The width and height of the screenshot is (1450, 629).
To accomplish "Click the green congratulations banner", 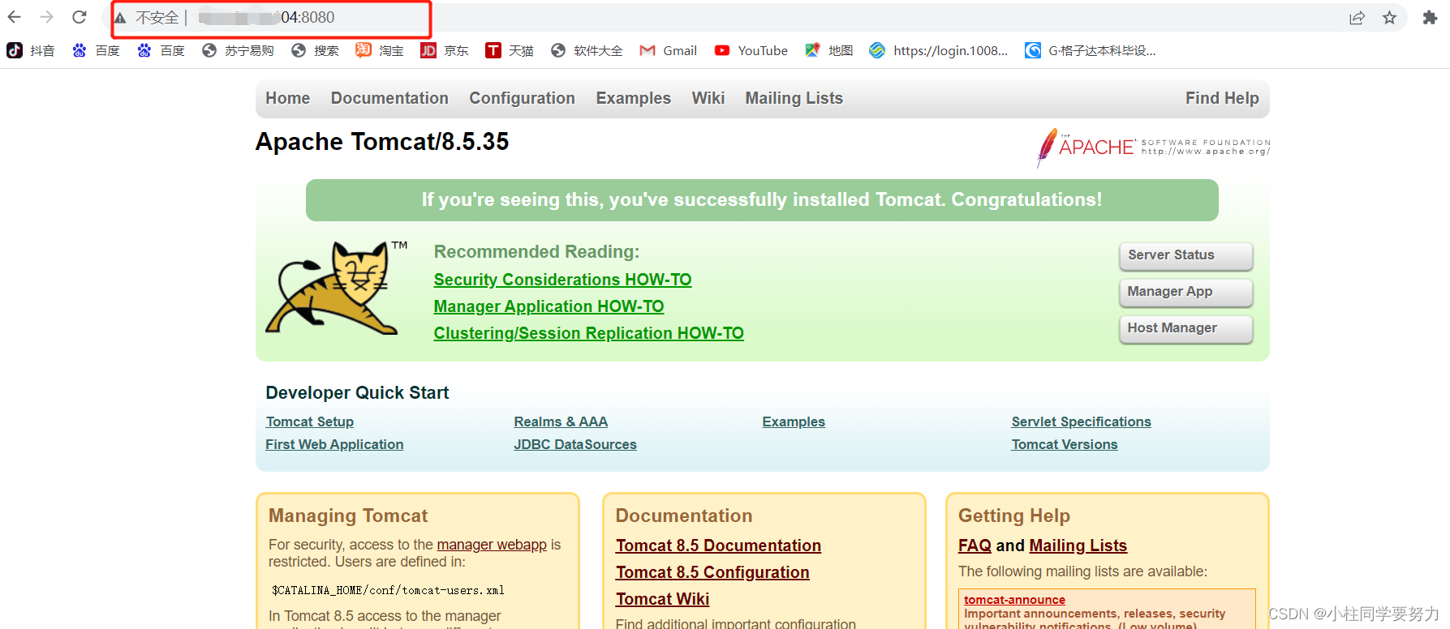I will 762,200.
